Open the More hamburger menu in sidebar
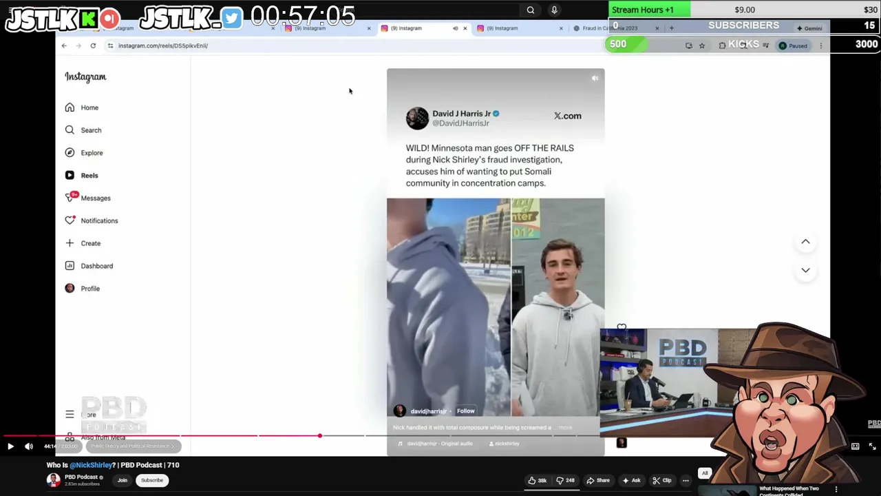The height and width of the screenshot is (496, 881). (70, 414)
